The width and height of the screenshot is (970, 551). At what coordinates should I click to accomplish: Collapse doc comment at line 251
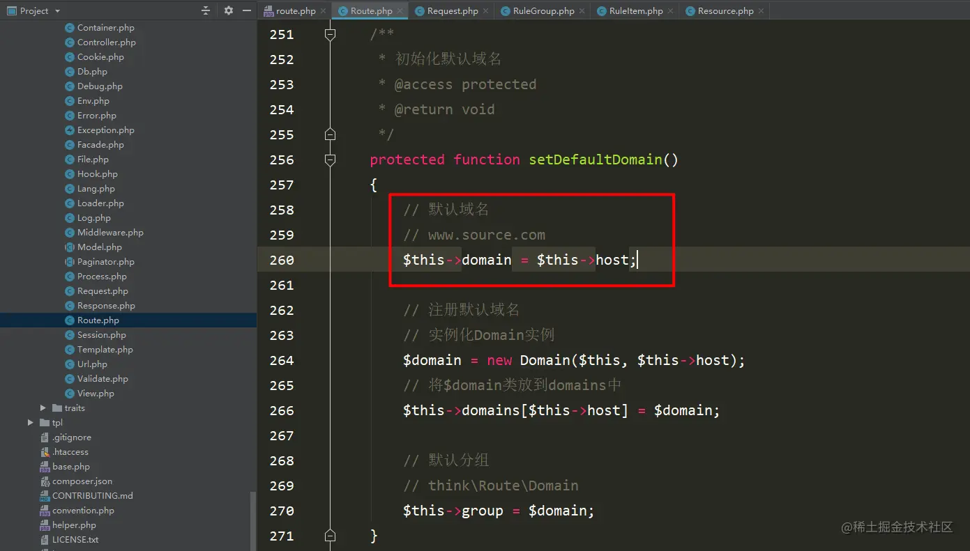pyautogui.click(x=331, y=34)
